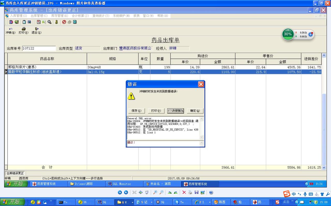The height and width of the screenshot is (206, 331).
Task: Click the clipboard toolbar icon
Action: click(x=24, y=22)
